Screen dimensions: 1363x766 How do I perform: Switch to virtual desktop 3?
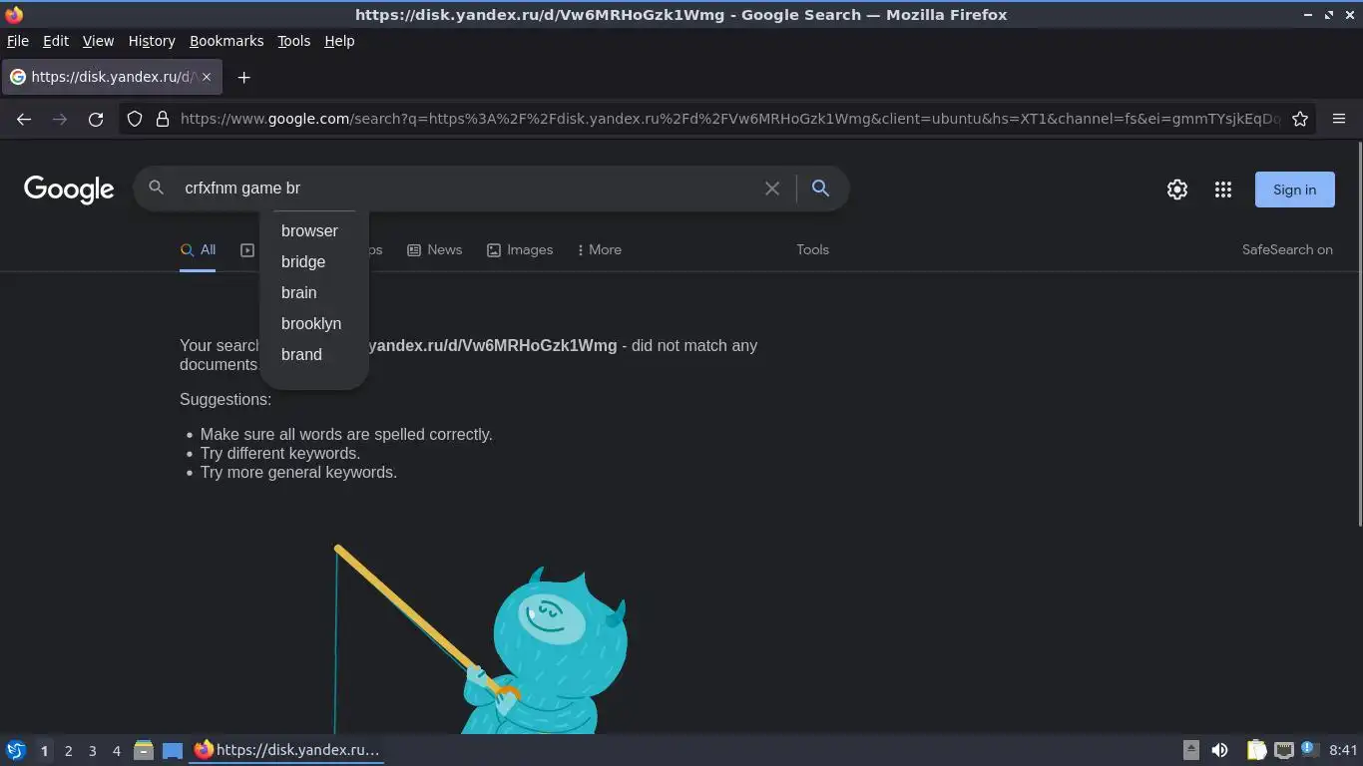pos(93,750)
